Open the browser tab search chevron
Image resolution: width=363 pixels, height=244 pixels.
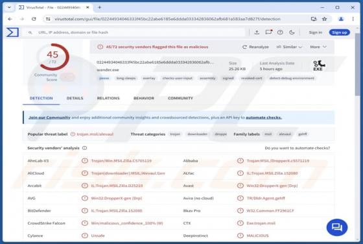pos(9,7)
